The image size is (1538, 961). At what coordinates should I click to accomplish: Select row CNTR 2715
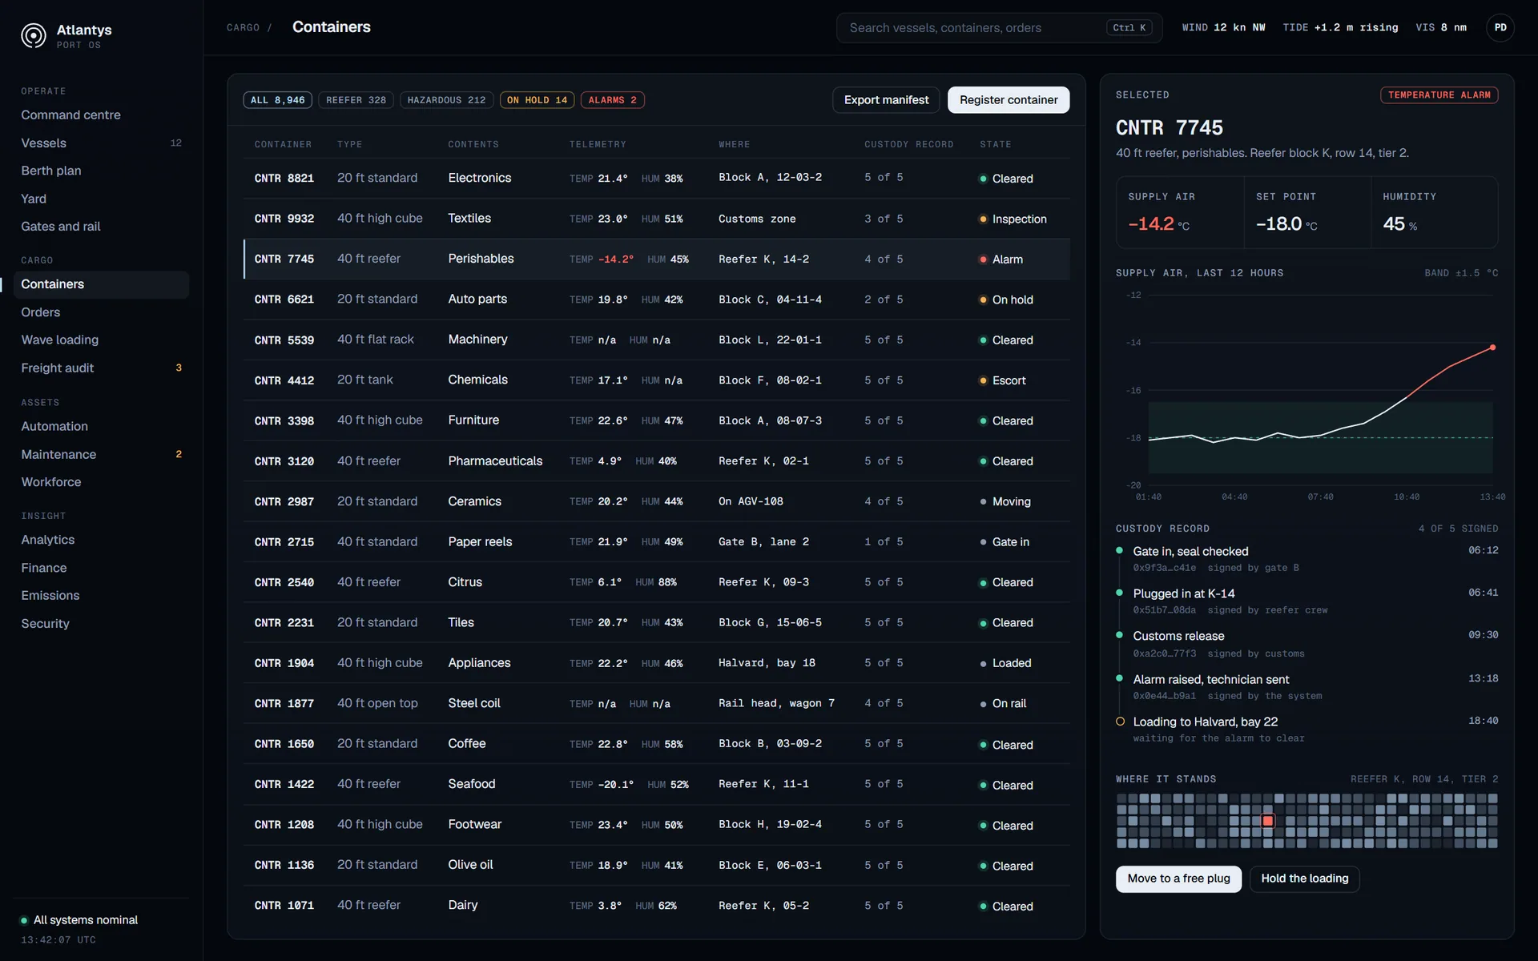tap(656, 542)
